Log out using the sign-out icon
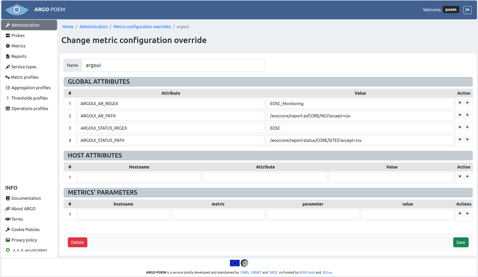 tap(468, 10)
